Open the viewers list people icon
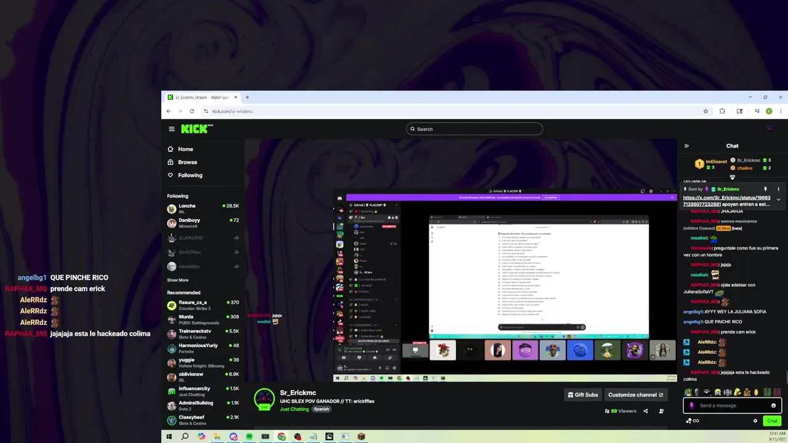The width and height of the screenshot is (788, 443). 661,411
